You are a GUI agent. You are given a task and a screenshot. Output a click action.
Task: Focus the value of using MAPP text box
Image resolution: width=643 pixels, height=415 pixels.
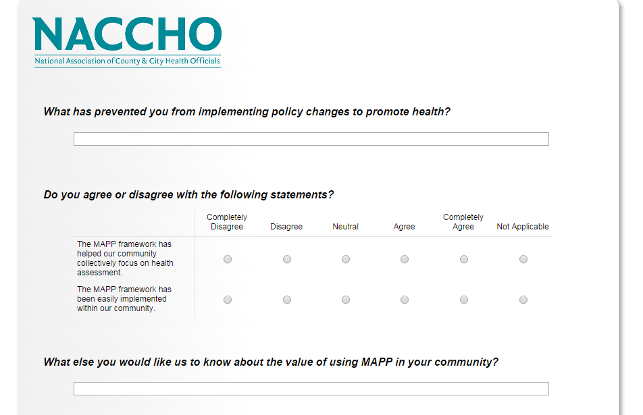coord(311,389)
